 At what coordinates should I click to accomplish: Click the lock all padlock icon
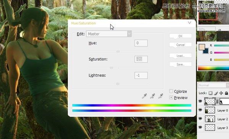pyautogui.click(x=226, y=93)
